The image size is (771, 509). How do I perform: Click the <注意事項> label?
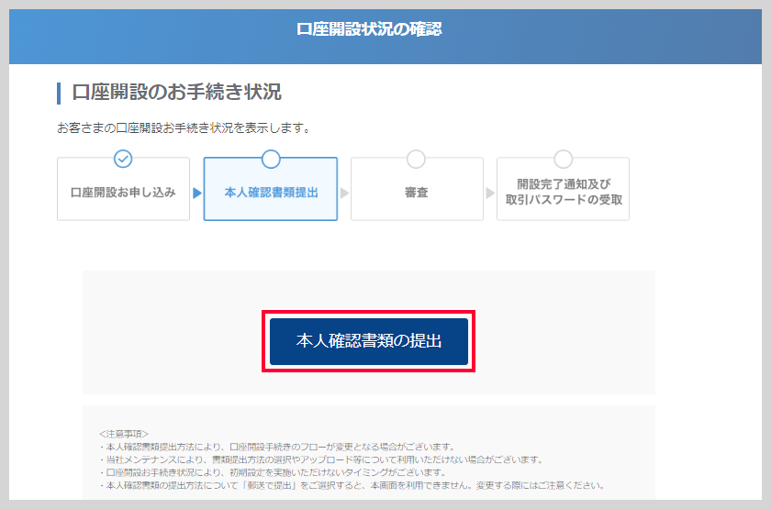(123, 434)
